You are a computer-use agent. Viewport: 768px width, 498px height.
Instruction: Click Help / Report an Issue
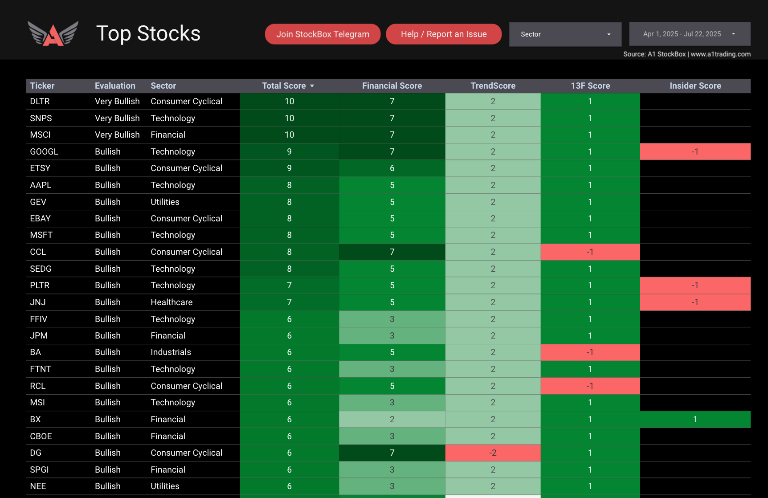(443, 34)
